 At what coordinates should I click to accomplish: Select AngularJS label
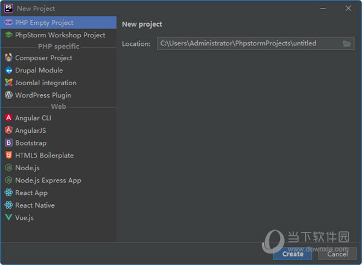[31, 130]
